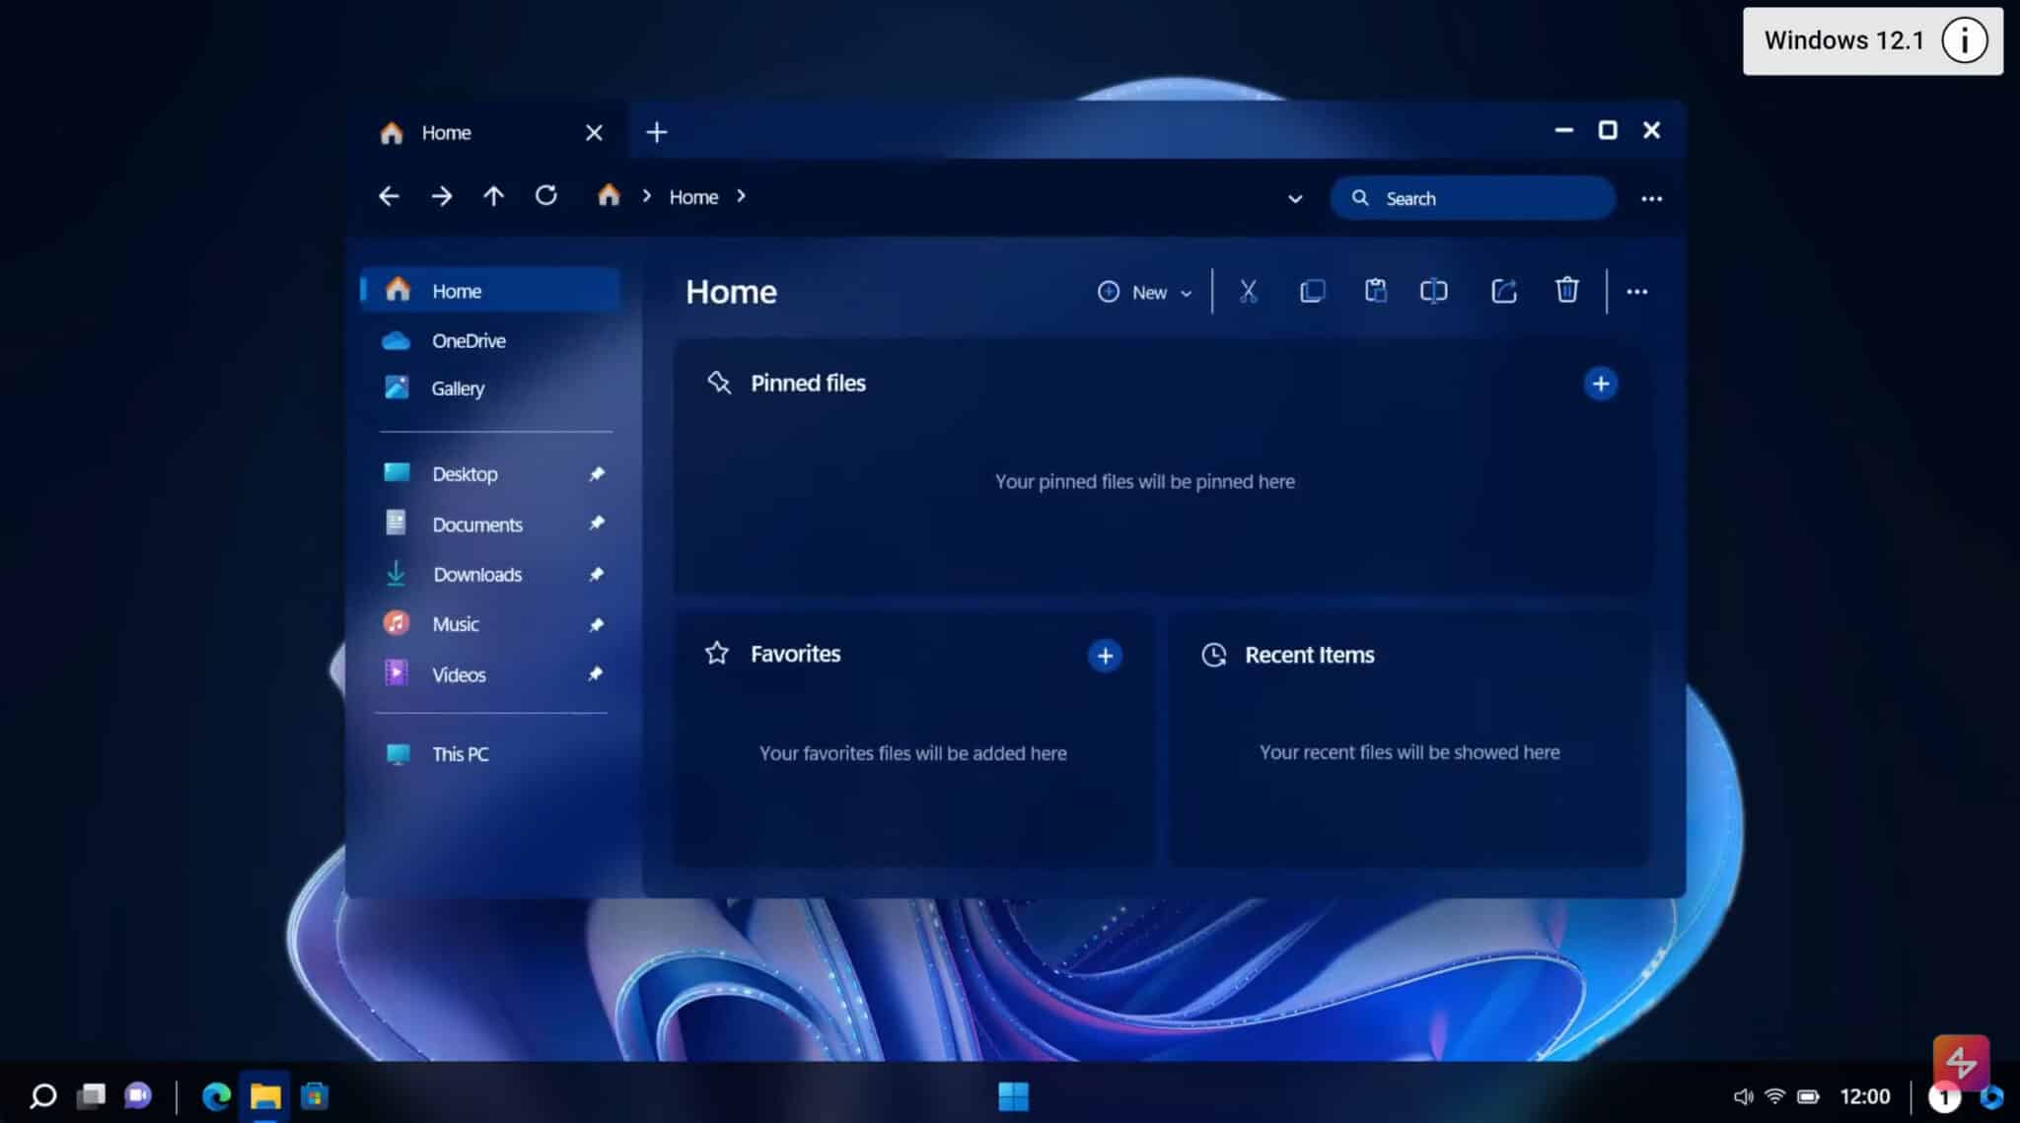The image size is (2020, 1123).
Task: Switch to the Home tab
Action: 445,131
